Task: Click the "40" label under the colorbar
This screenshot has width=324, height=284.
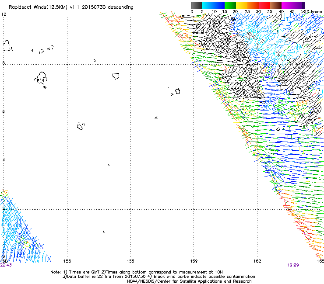Action: [x=281, y=12]
